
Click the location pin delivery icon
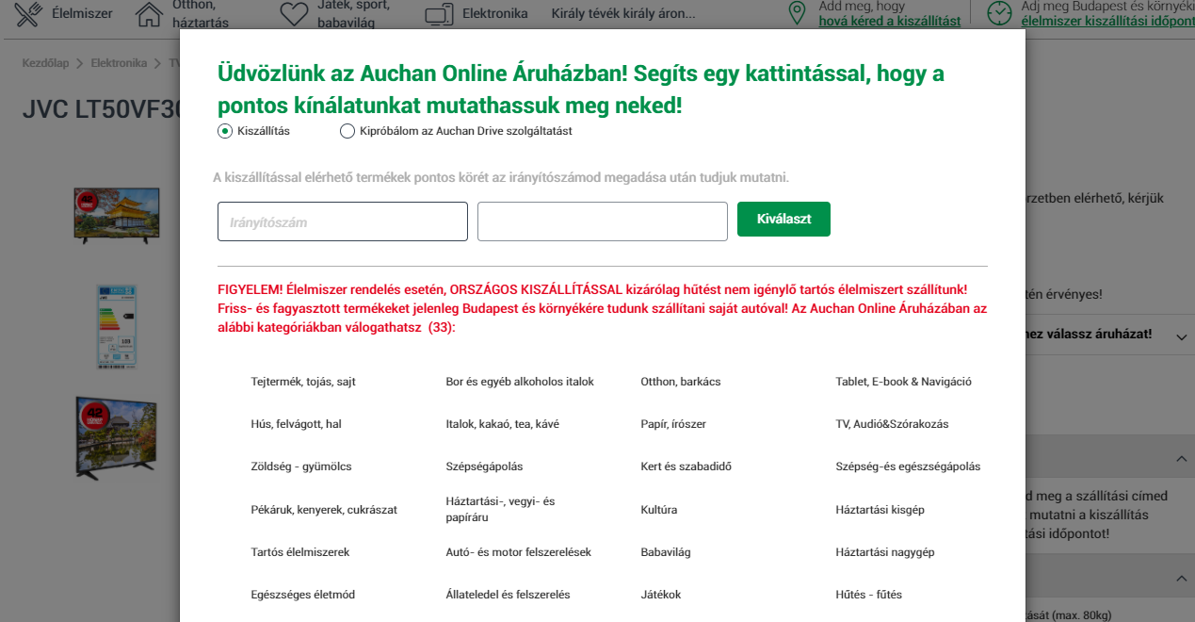798,13
